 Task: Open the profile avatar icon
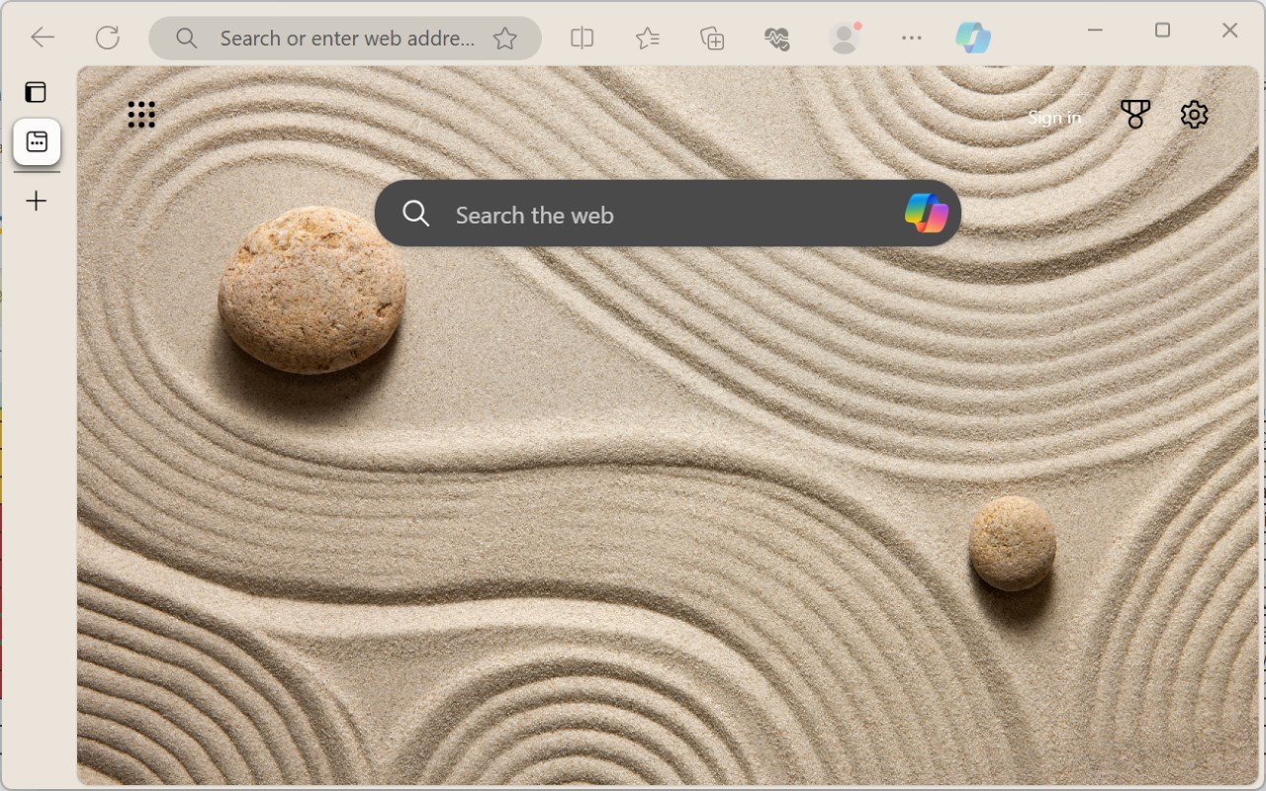[844, 38]
